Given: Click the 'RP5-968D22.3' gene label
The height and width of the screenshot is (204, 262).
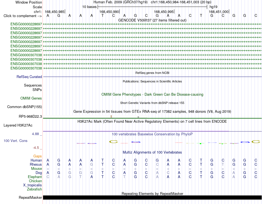Looking at the screenshot, I should pos(30,116).
